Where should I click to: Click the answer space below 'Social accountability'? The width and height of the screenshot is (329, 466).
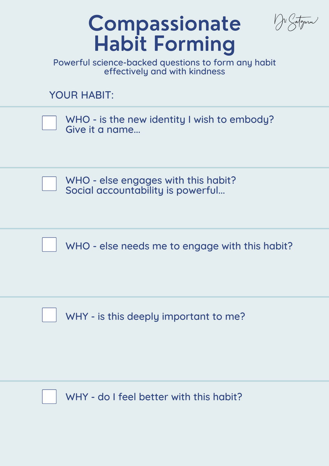164,212
